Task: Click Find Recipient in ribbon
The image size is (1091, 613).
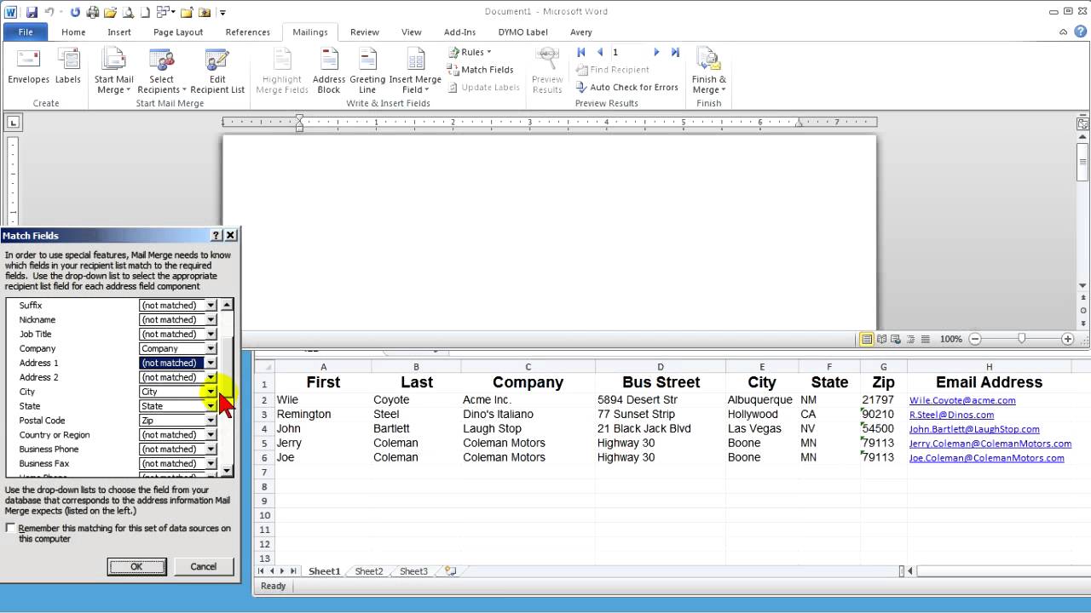Action: point(613,70)
